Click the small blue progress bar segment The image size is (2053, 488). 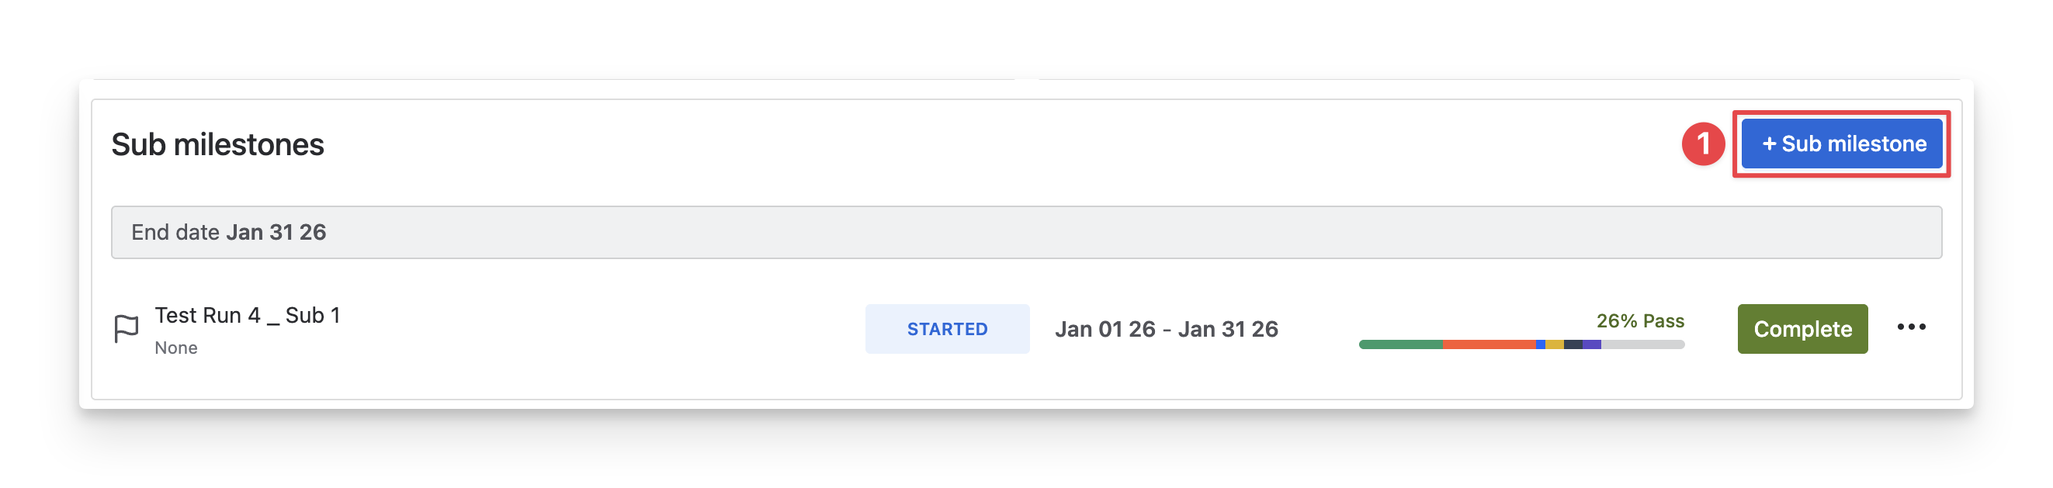[x=1541, y=344]
